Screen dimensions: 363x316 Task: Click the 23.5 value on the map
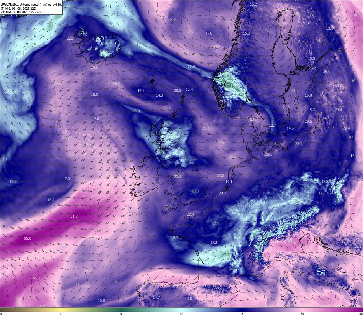(x=286, y=107)
